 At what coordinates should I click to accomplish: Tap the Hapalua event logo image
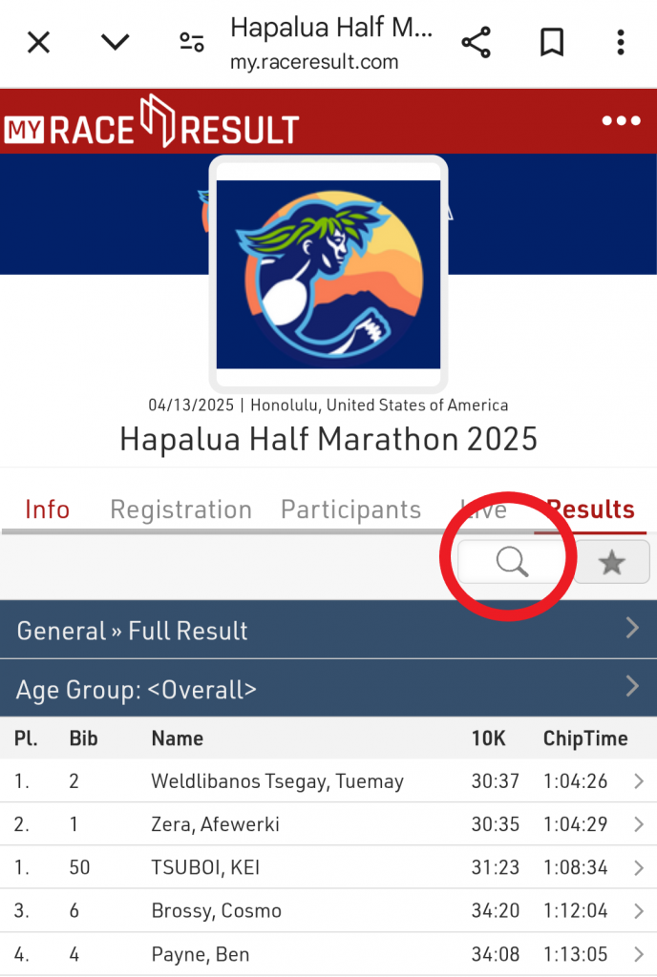click(328, 274)
